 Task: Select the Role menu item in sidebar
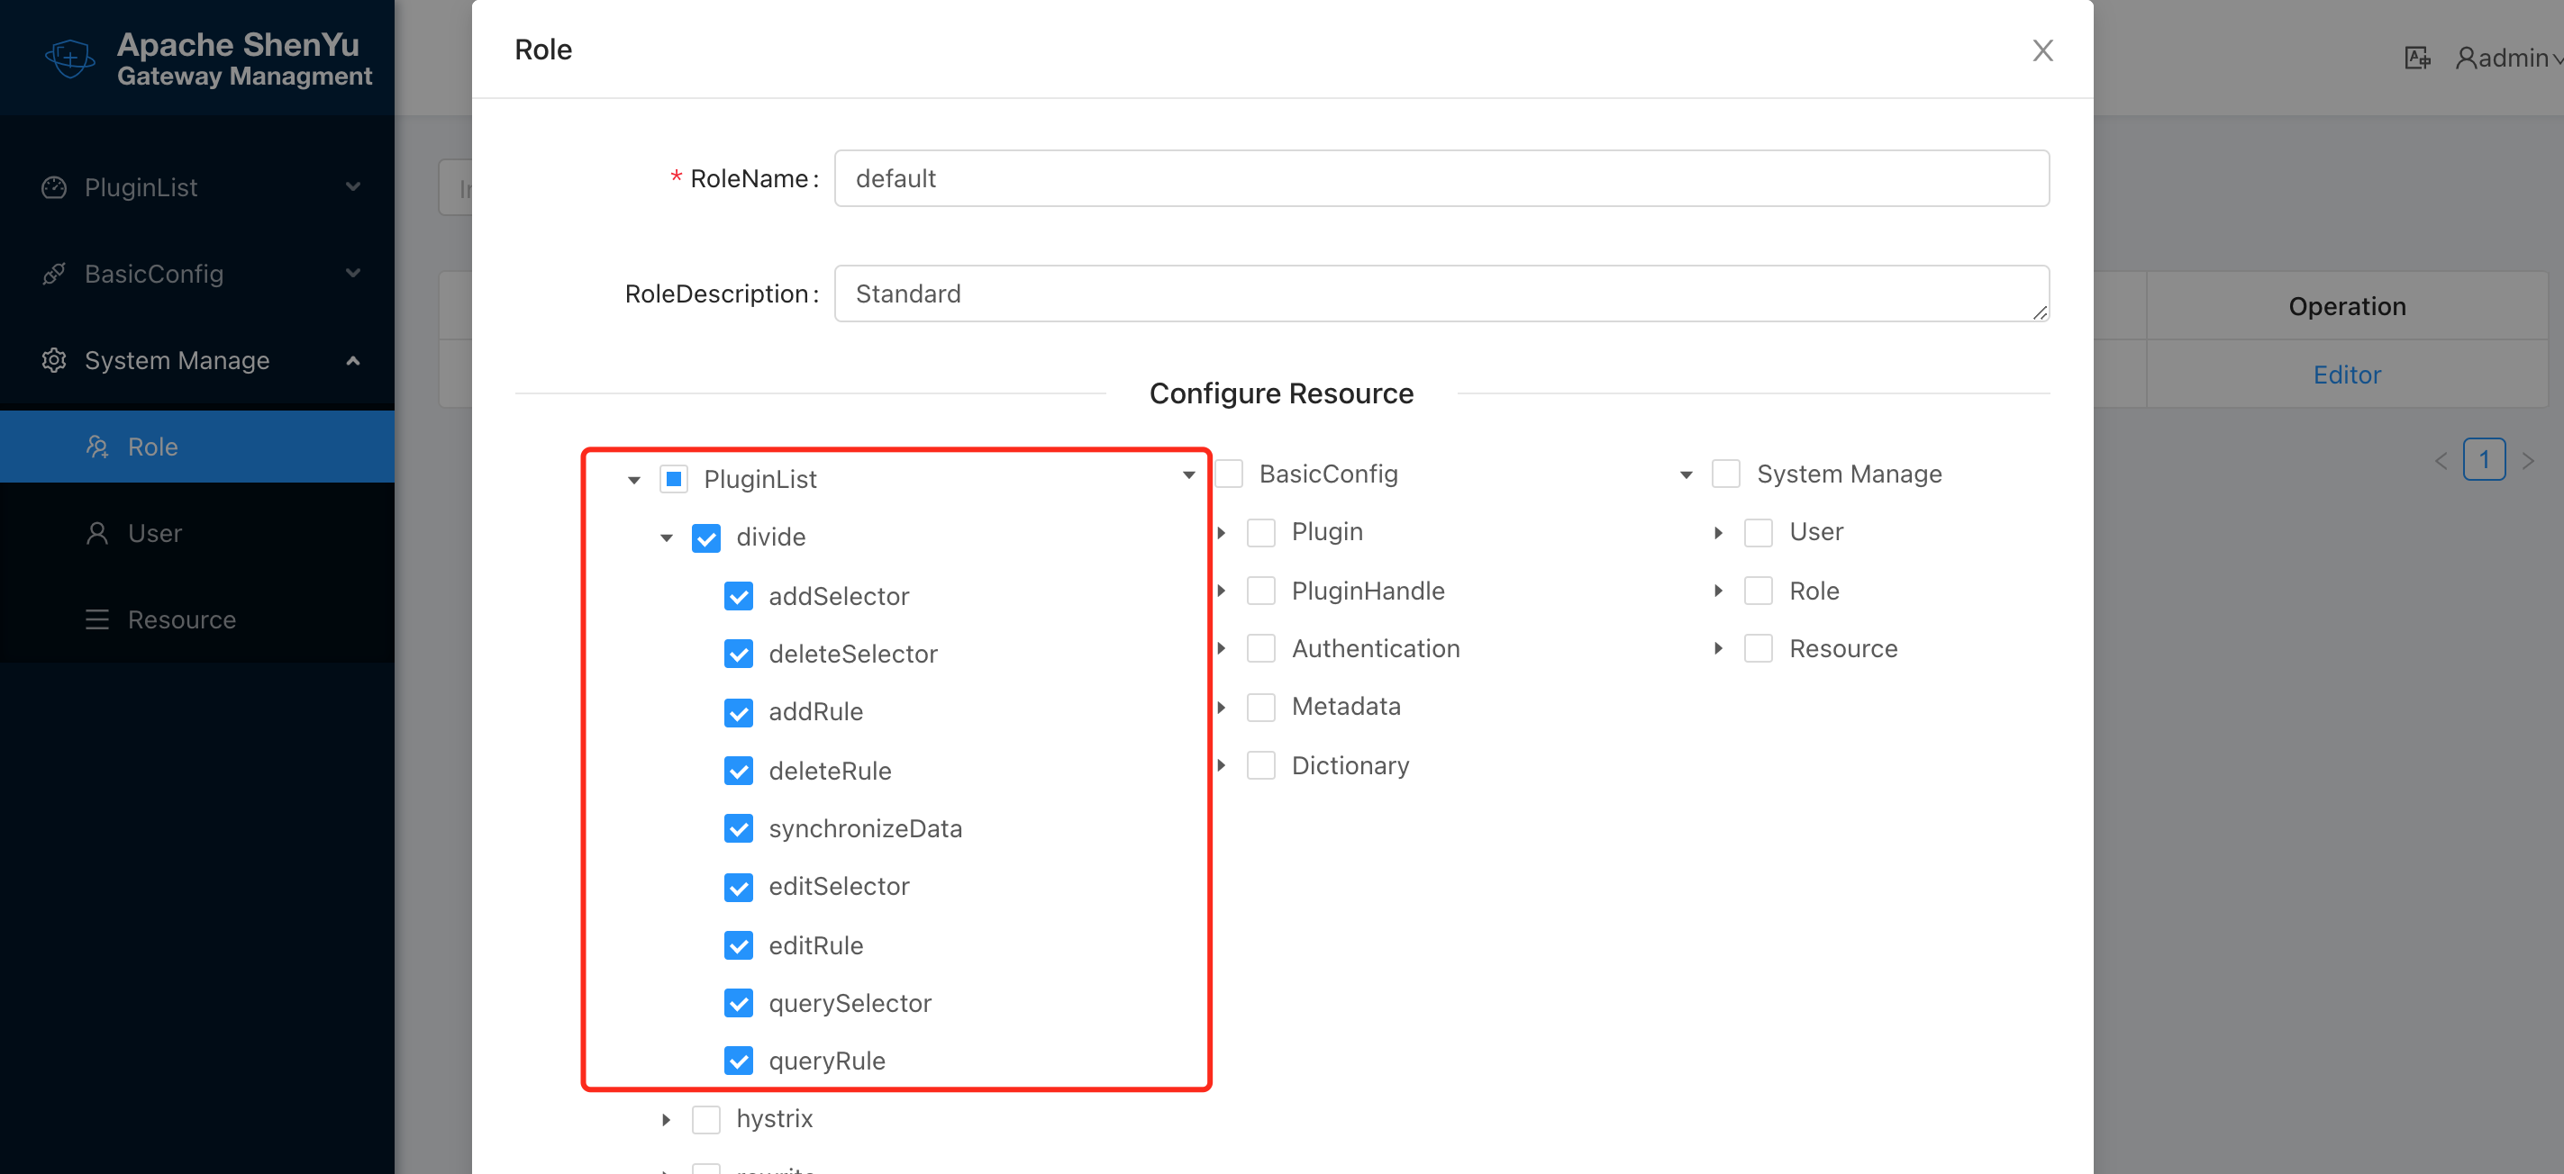click(x=152, y=447)
